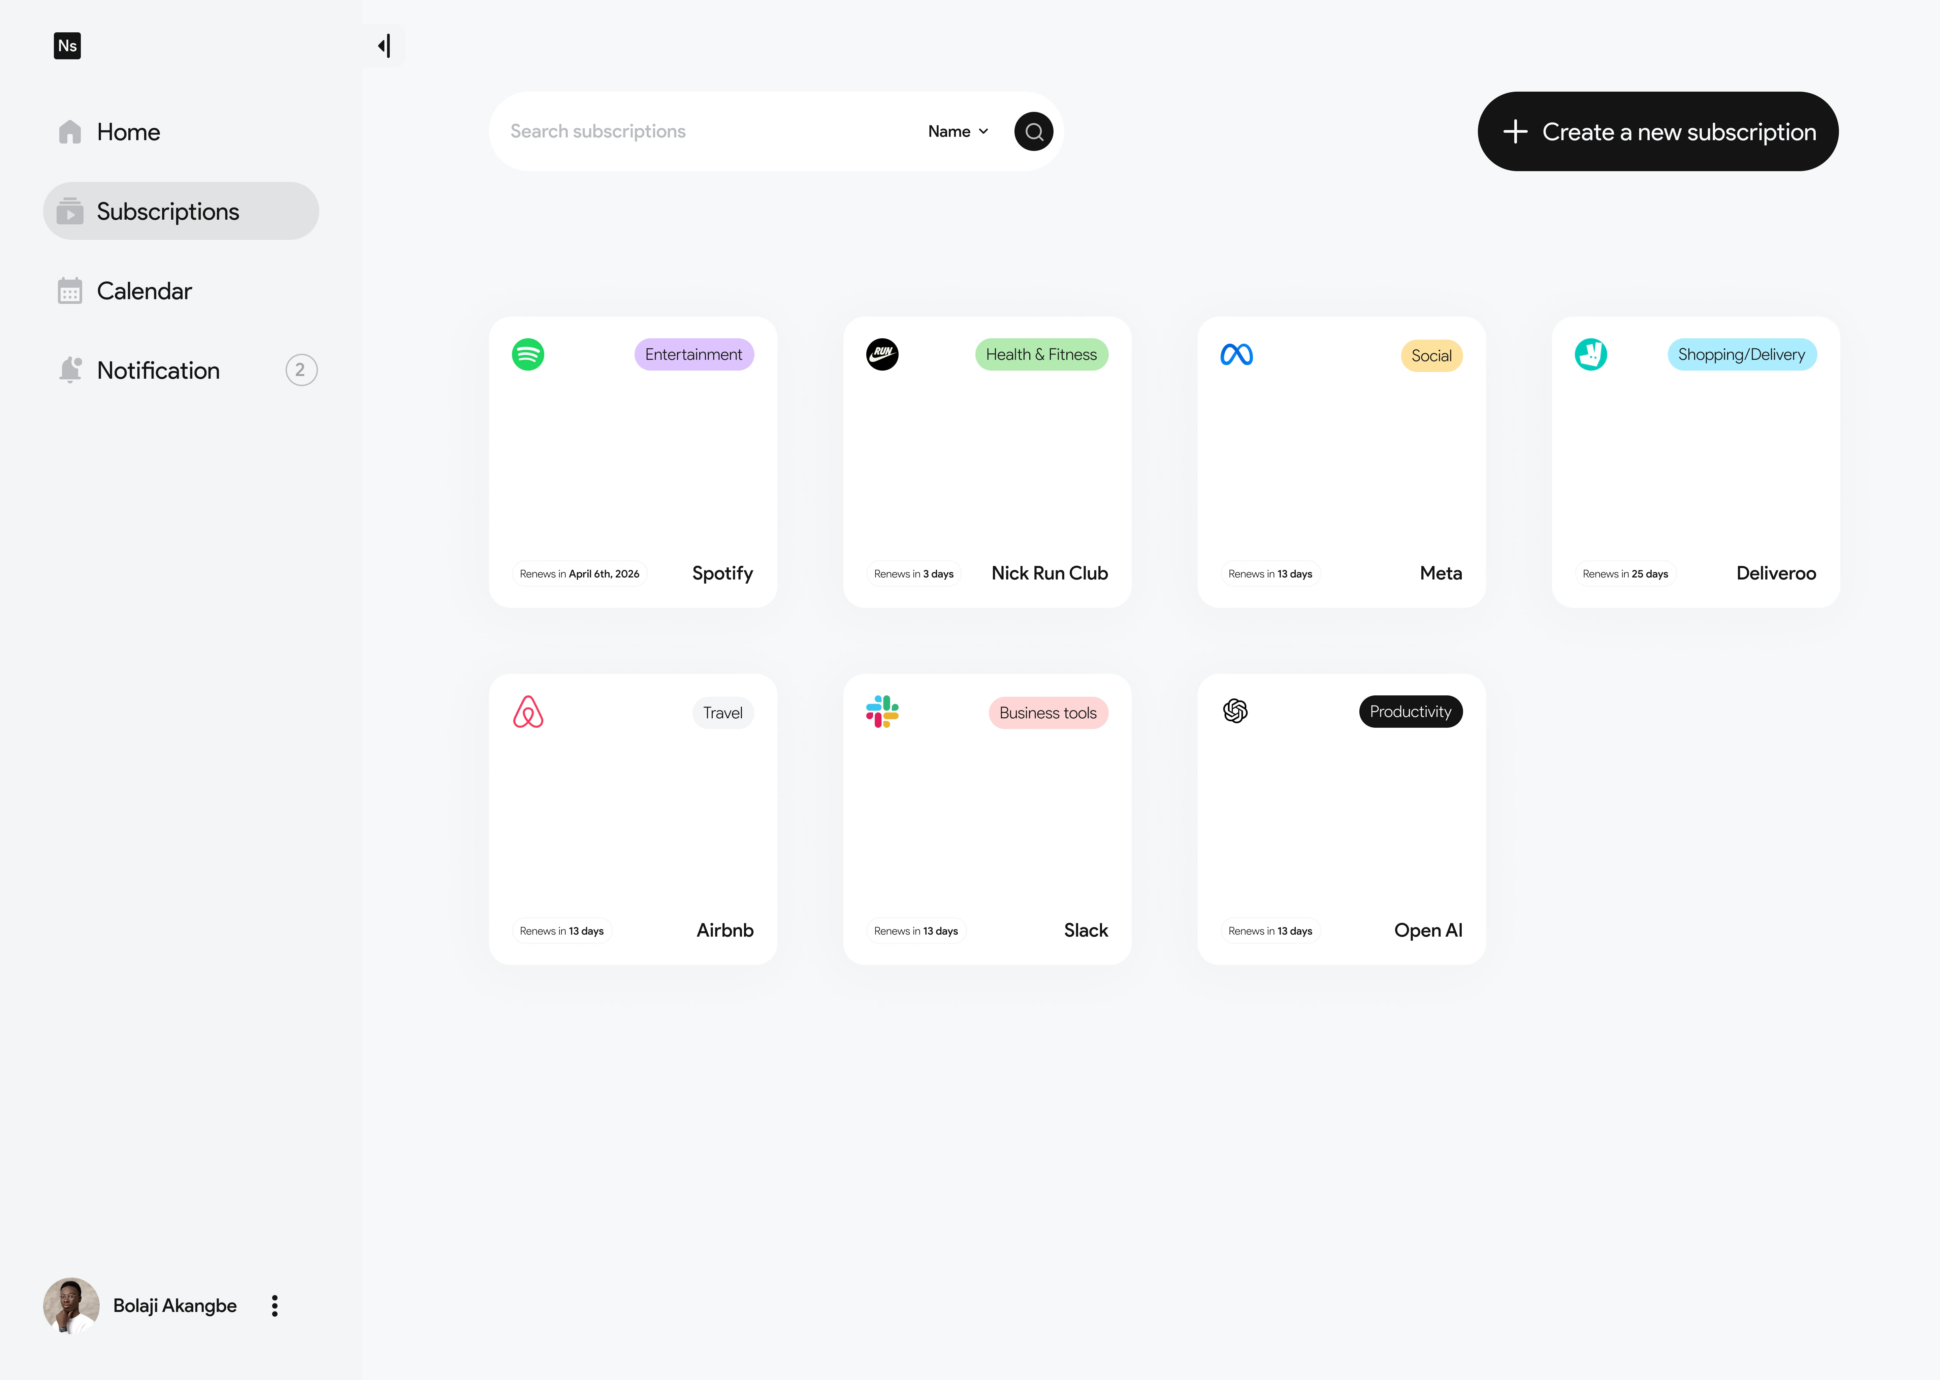Click the Meta logo icon
Viewport: 1940px width, 1380px height.
(x=1237, y=354)
